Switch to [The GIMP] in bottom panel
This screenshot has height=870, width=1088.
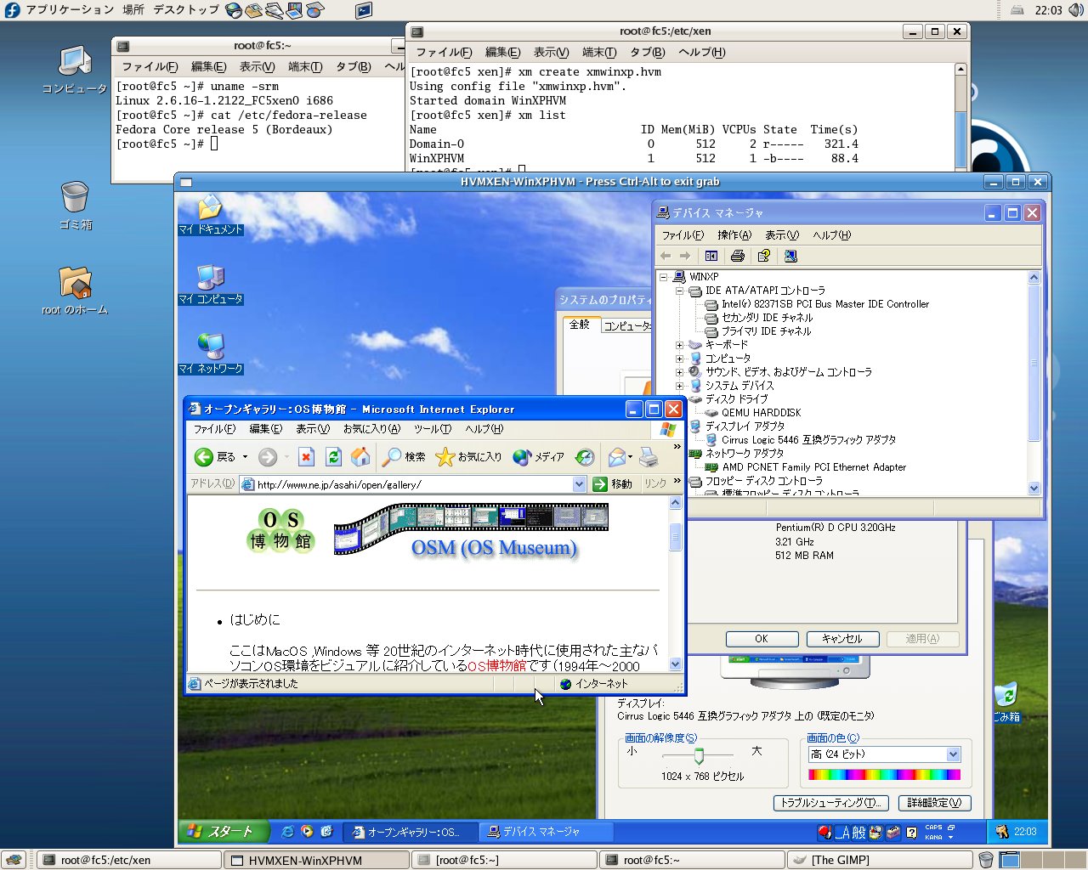coord(880,860)
